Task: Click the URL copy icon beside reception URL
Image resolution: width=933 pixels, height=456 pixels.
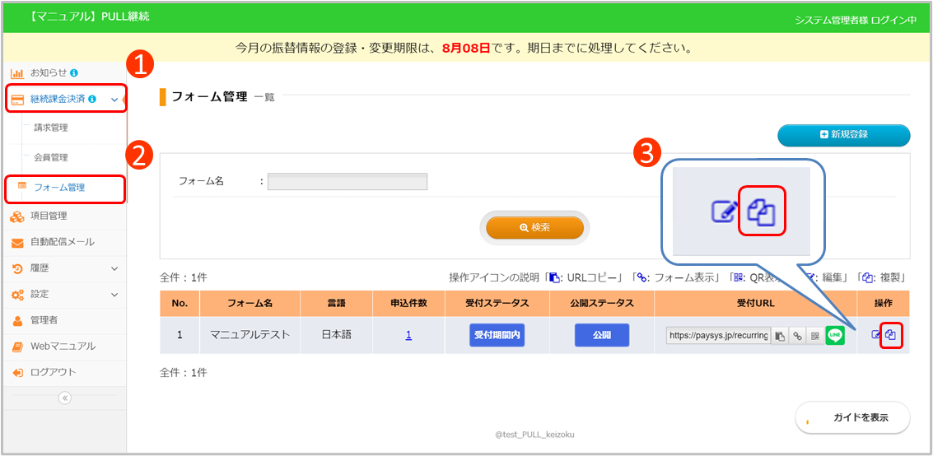Action: pos(780,336)
